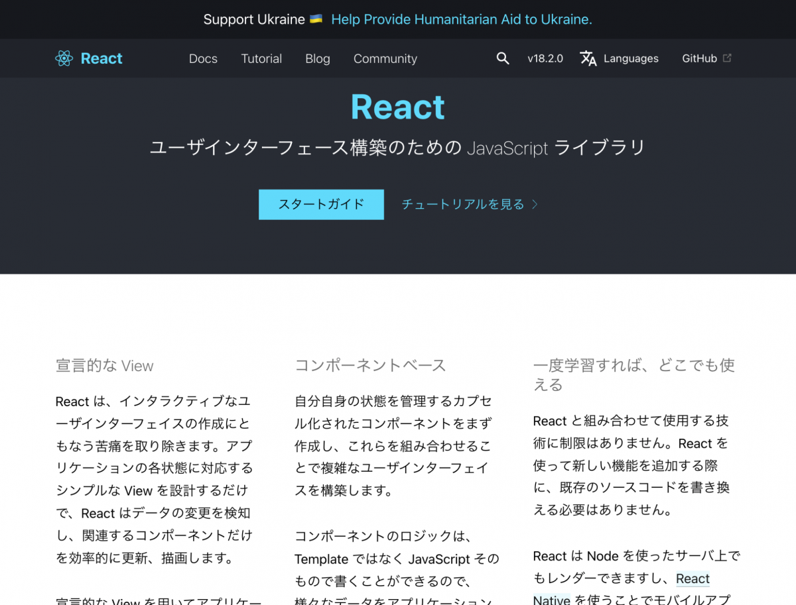Image resolution: width=796 pixels, height=605 pixels.
Task: Open the GitHub repository link
Action: click(x=699, y=58)
